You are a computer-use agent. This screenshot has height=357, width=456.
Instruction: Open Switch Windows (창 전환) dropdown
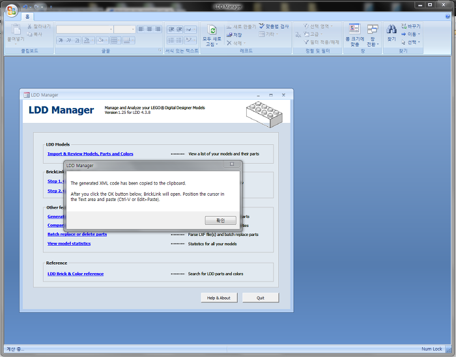tap(373, 35)
